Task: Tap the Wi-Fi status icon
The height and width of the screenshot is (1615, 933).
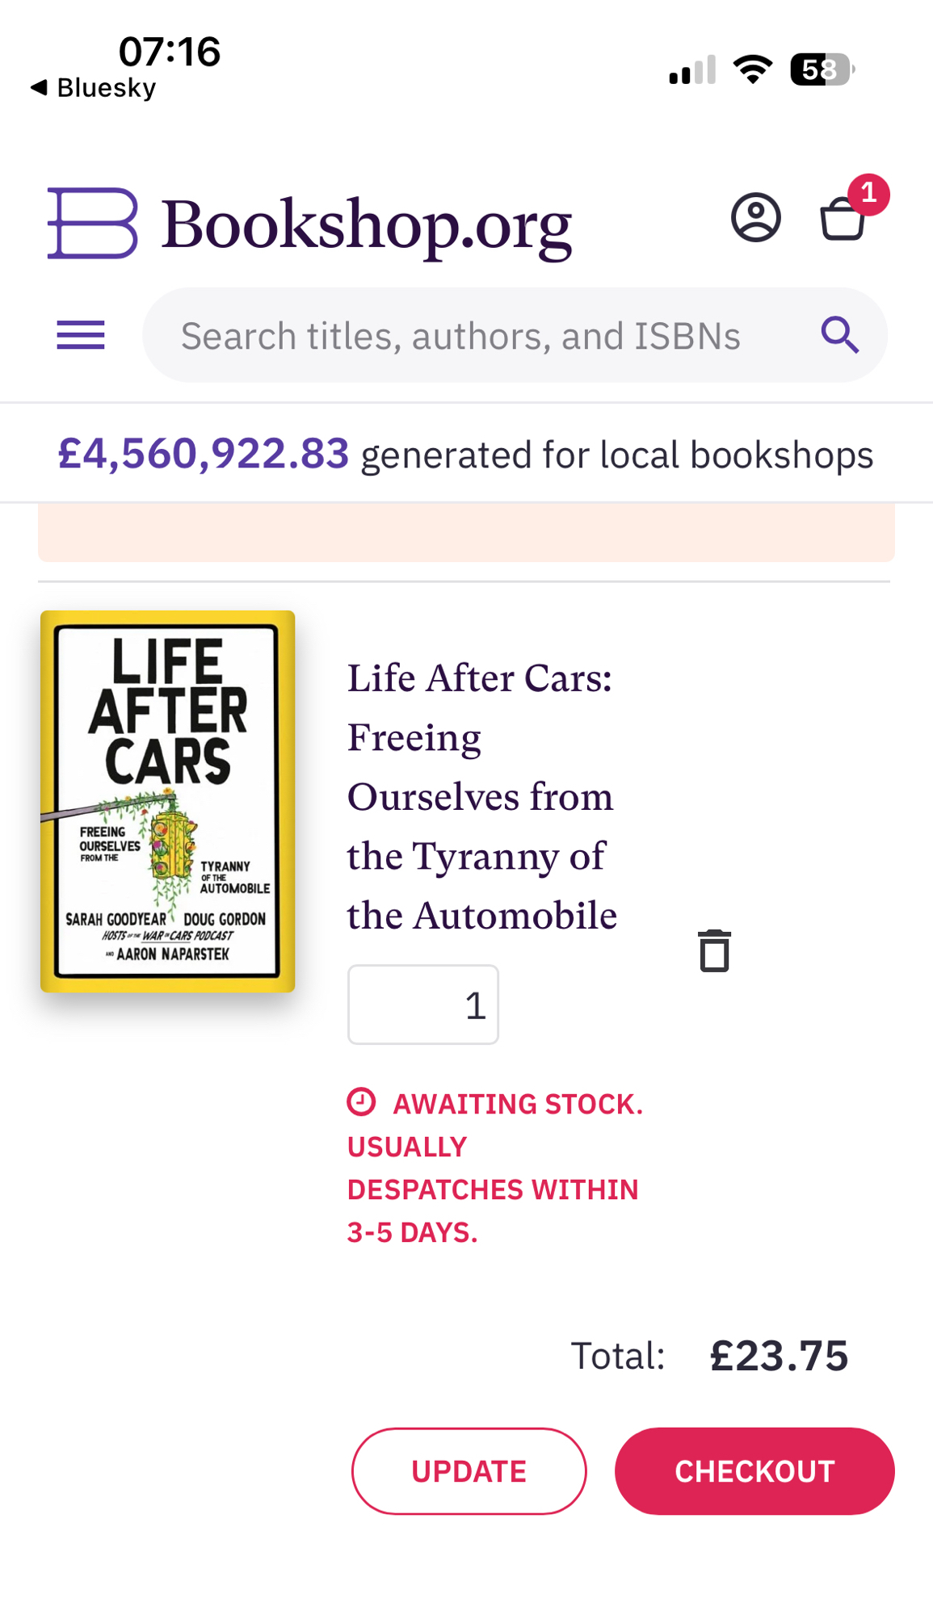Action: tap(752, 69)
